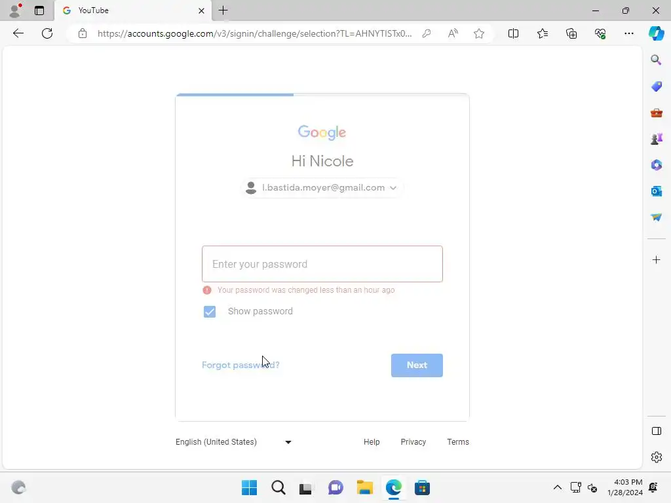The width and height of the screenshot is (671, 503).
Task: Open split screen view
Action: pos(513,33)
